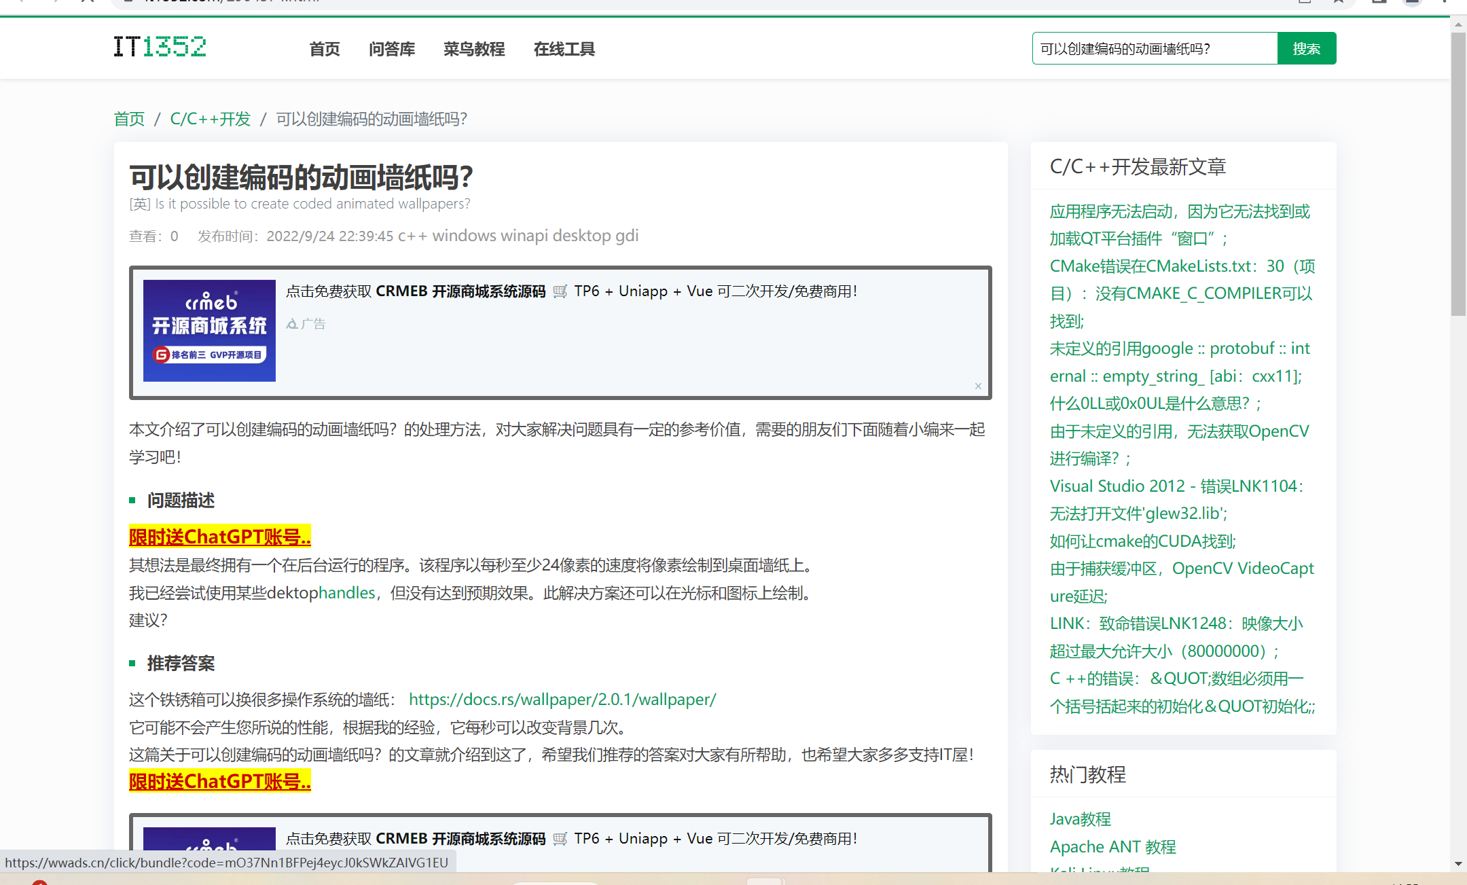The image size is (1467, 885).
Task: Click the 热门教程 sidebar heading
Action: tap(1088, 775)
